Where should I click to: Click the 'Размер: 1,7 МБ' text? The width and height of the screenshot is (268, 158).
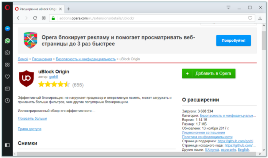(x=194, y=124)
